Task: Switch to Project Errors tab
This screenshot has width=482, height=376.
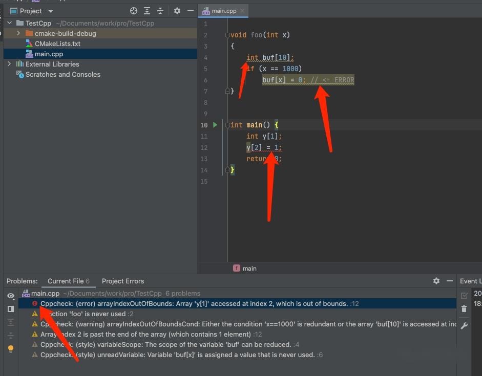Action: pos(123,281)
